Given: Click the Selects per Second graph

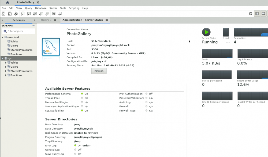Looking at the screenshot, I should click(x=217, y=75).
